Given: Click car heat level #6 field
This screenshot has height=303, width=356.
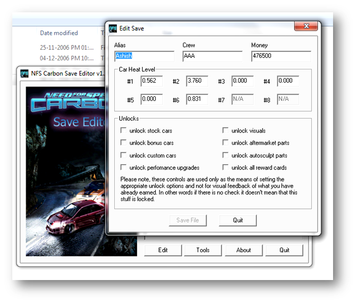Looking at the screenshot, I should 197,99.
